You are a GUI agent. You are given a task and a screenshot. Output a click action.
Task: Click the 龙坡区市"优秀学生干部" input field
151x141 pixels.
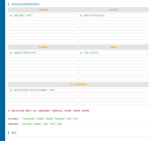[43, 53]
